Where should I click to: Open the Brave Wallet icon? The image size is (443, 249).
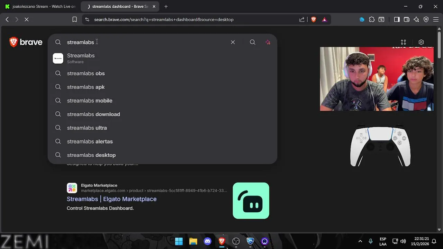[x=407, y=20]
